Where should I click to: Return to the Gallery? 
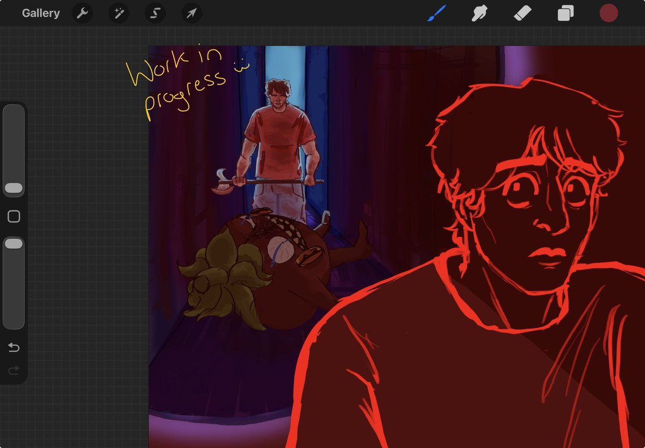tap(41, 13)
